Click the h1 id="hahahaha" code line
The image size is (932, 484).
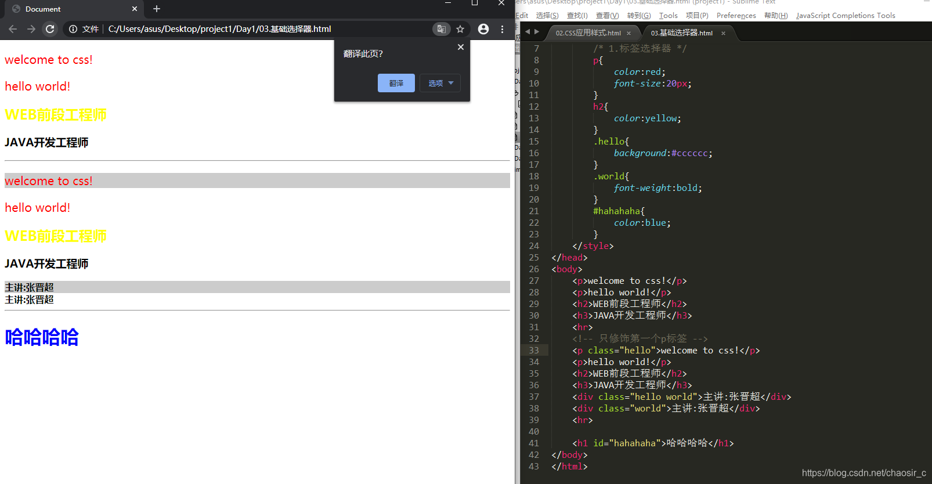tap(653, 443)
